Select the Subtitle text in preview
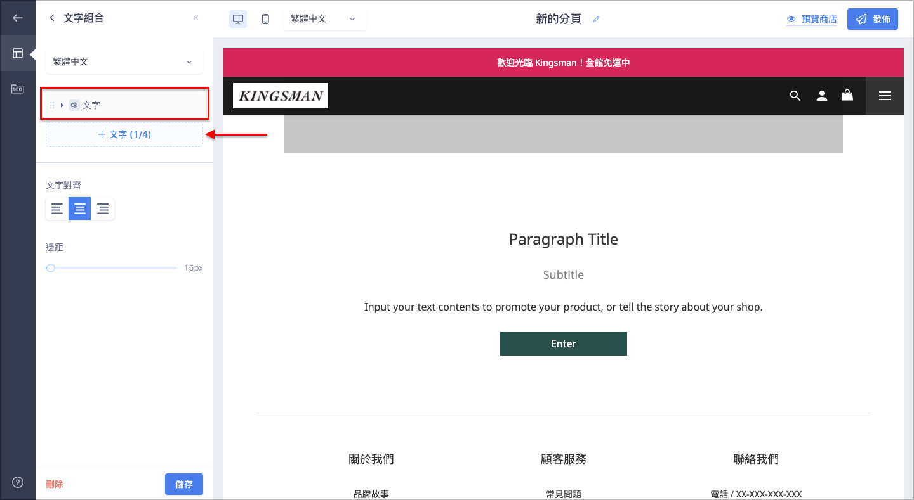Image resolution: width=914 pixels, height=500 pixels. click(564, 275)
